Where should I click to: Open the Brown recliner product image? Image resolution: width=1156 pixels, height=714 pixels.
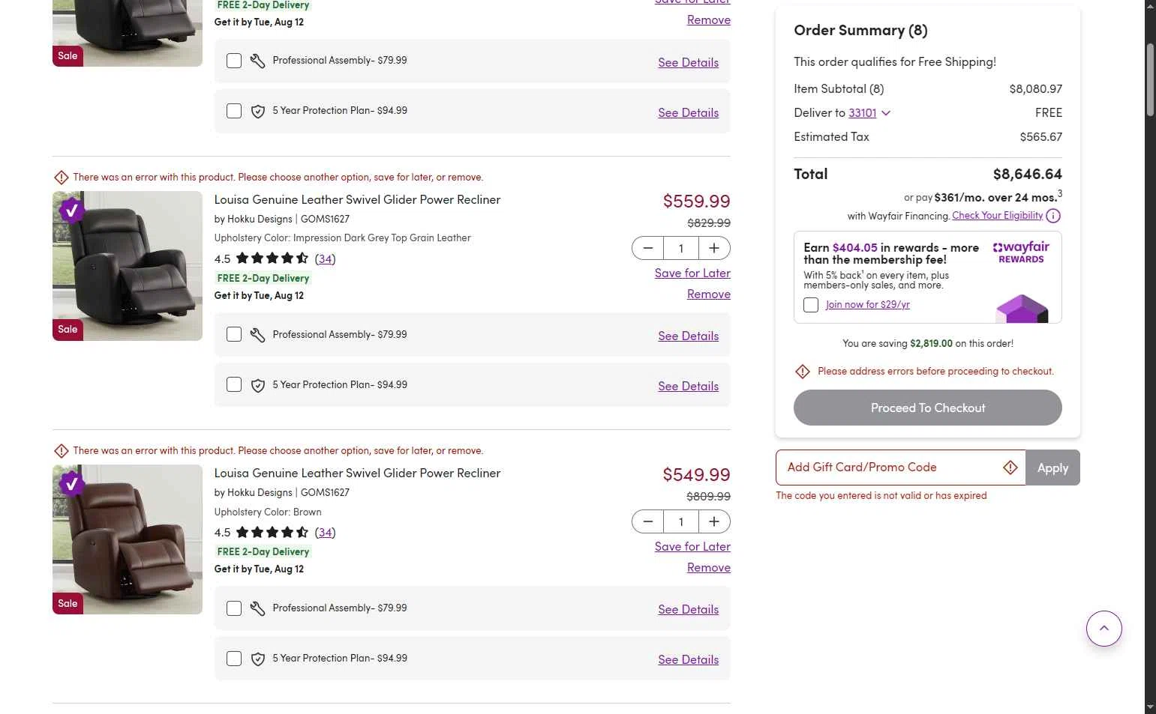click(128, 539)
